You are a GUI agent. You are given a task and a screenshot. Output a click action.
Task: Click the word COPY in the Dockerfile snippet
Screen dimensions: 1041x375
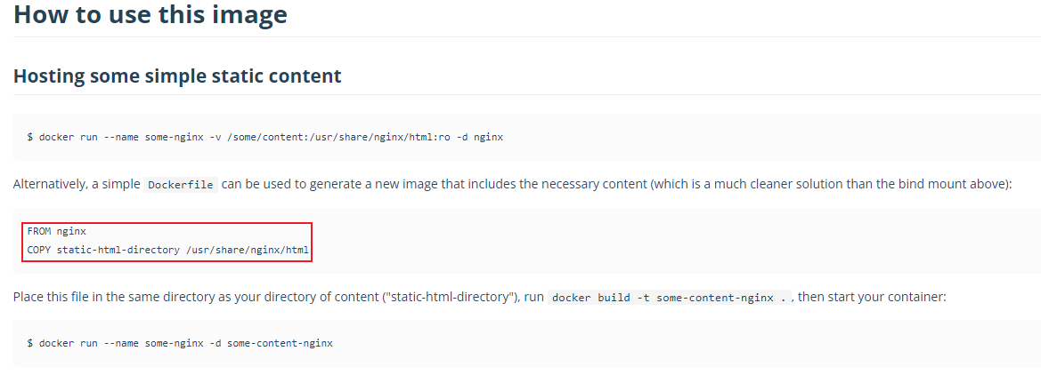click(x=39, y=250)
